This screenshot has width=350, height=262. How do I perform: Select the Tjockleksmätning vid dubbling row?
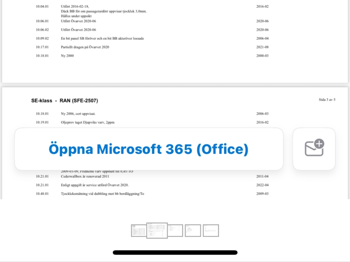coord(102,194)
